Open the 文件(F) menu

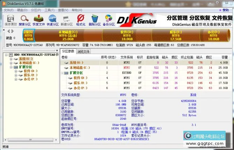pos(8,10)
